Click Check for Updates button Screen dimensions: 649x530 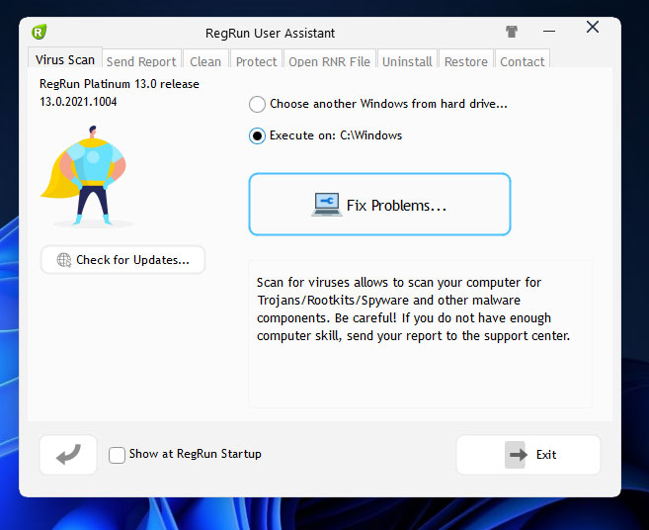coord(122,260)
